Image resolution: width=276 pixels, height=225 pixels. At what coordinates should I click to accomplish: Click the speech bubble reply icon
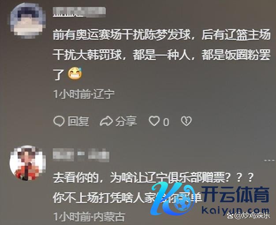click(59, 121)
